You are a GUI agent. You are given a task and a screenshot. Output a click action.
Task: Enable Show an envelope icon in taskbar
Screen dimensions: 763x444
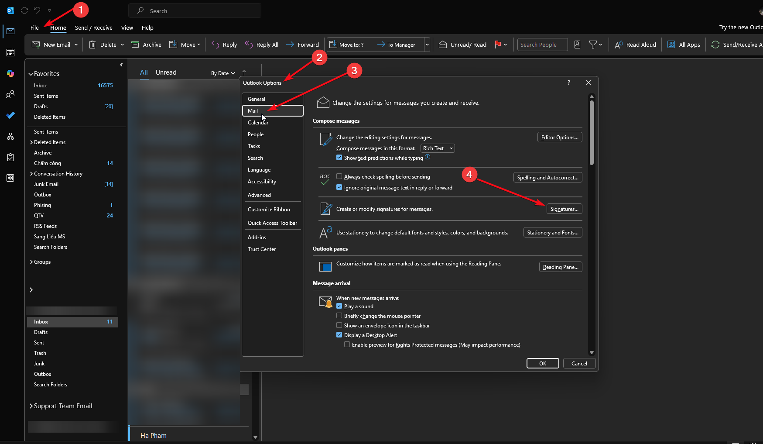point(339,325)
